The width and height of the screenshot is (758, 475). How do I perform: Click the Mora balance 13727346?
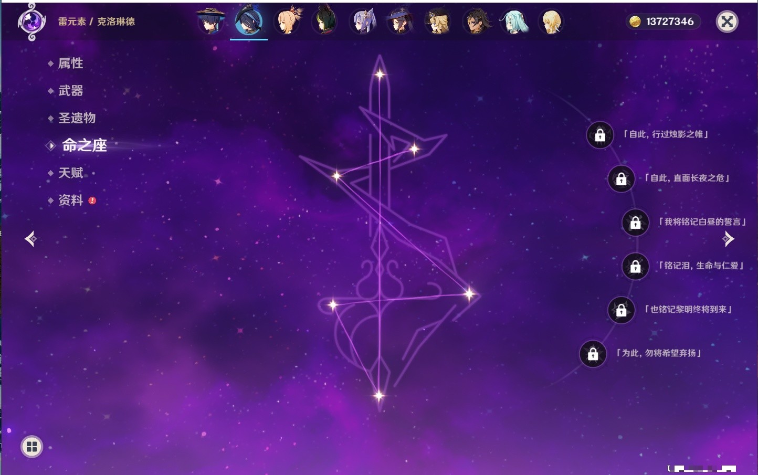click(x=670, y=22)
